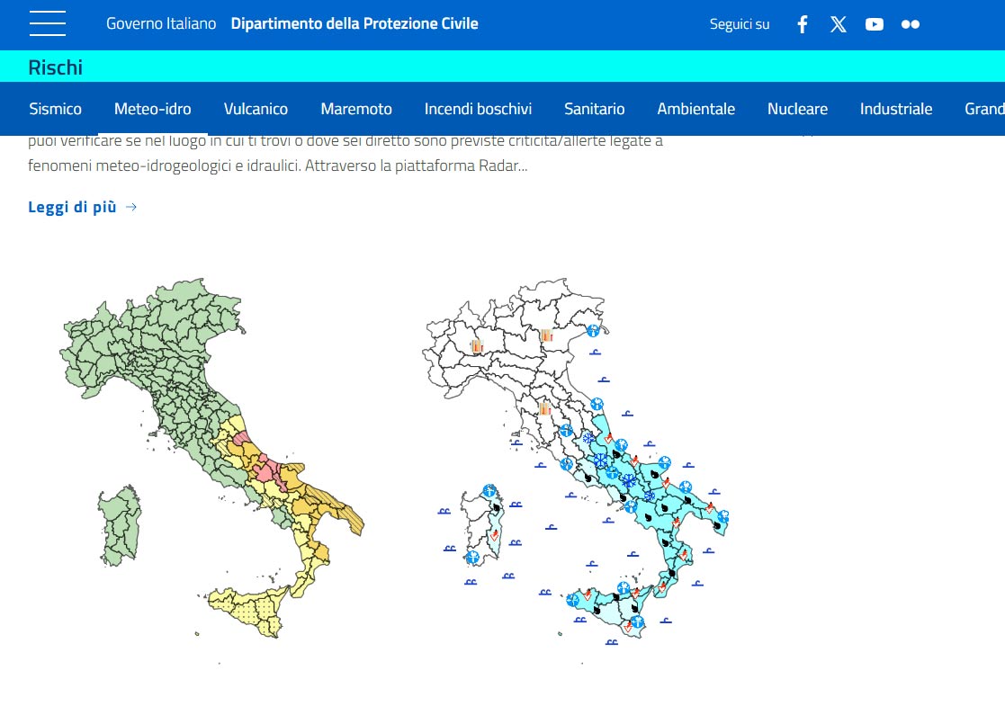Image resolution: width=1005 pixels, height=724 pixels.
Task: Open the YouTube channel icon
Action: 875,24
